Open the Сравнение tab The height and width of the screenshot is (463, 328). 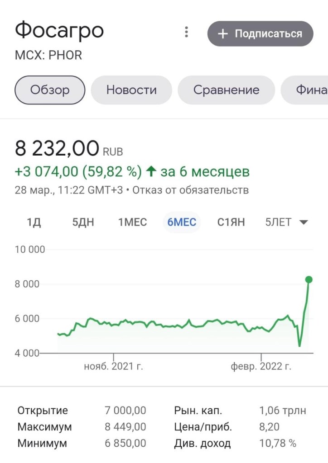click(226, 90)
